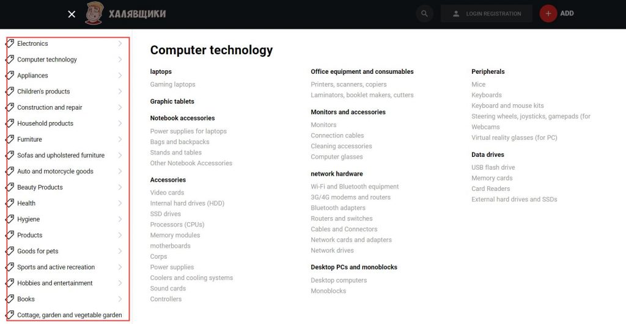
Task: Click the site mascot logo
Action: 94,13
